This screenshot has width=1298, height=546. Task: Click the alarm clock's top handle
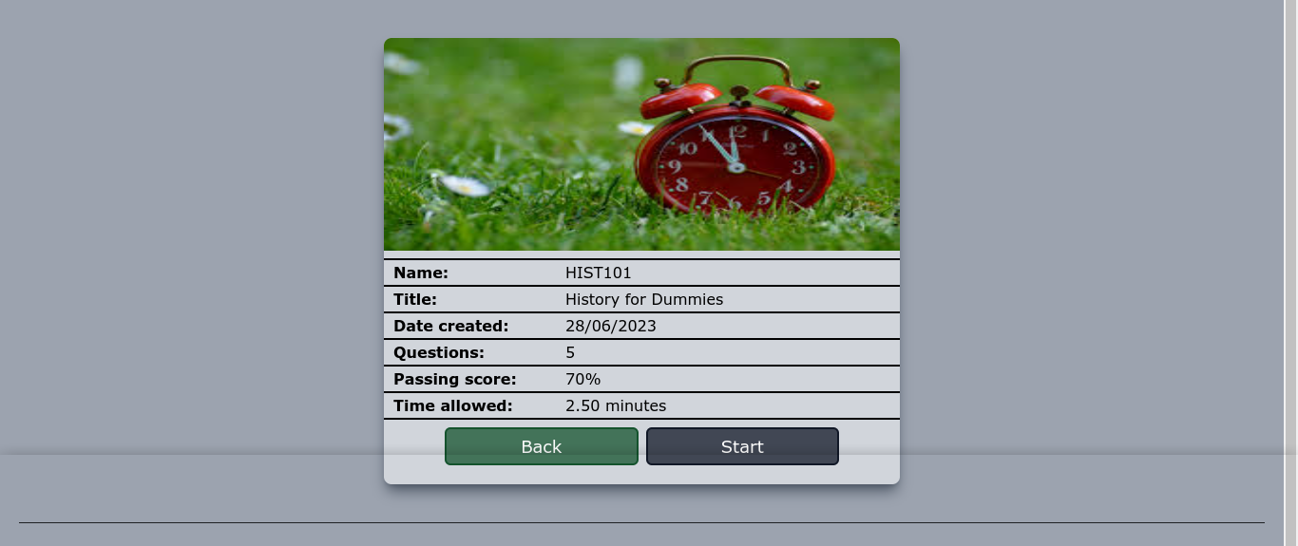[737, 66]
